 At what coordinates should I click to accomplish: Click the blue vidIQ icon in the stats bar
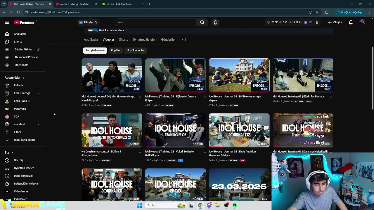coord(306,22)
